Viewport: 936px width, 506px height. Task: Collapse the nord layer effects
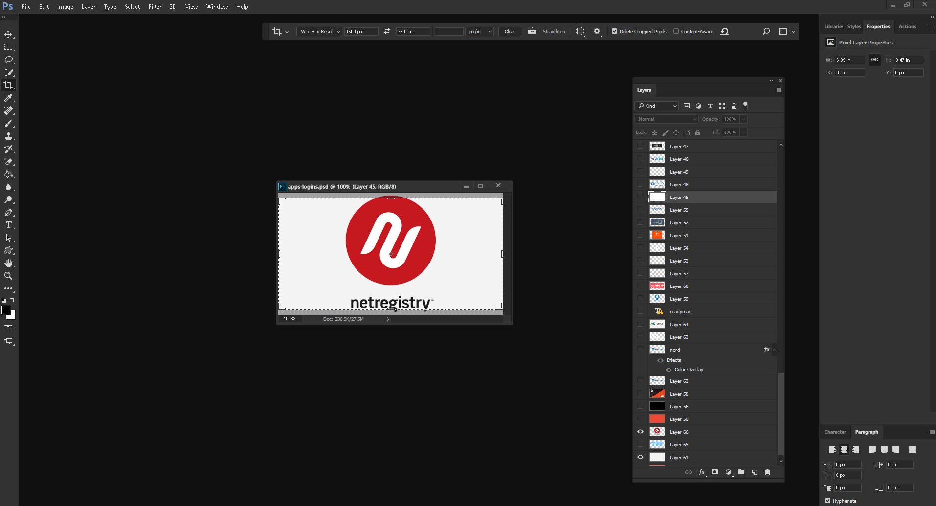[774, 350]
